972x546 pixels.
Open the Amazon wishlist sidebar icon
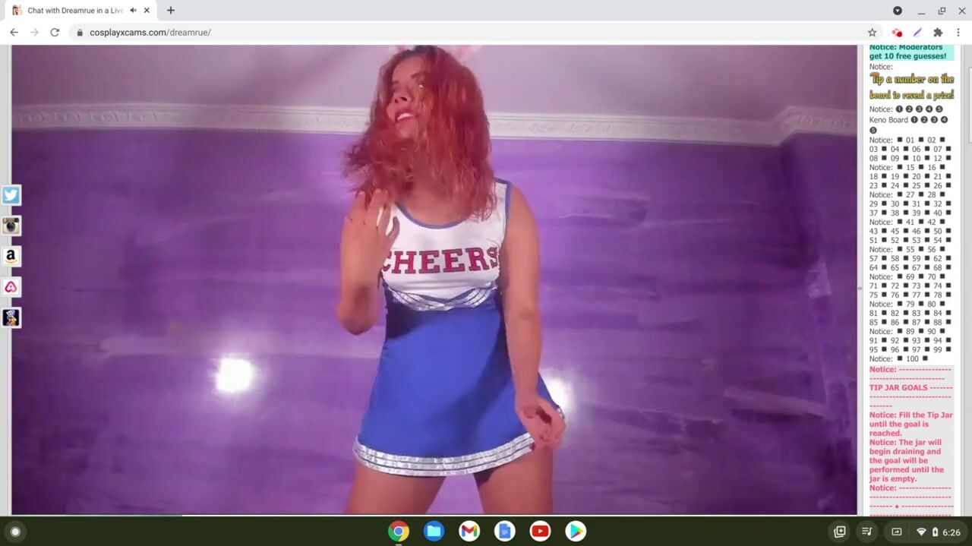[x=11, y=257]
